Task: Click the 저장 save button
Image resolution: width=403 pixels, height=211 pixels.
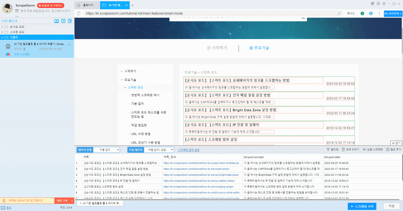Action: coord(392,206)
